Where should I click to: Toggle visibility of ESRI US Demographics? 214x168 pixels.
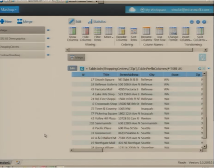pos(48,38)
